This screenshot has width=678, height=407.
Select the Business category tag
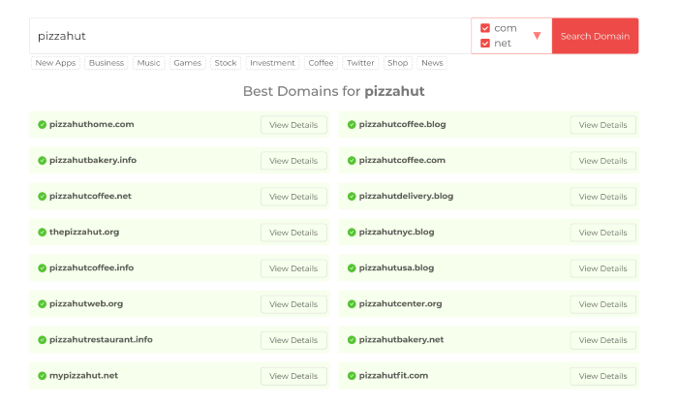point(107,63)
